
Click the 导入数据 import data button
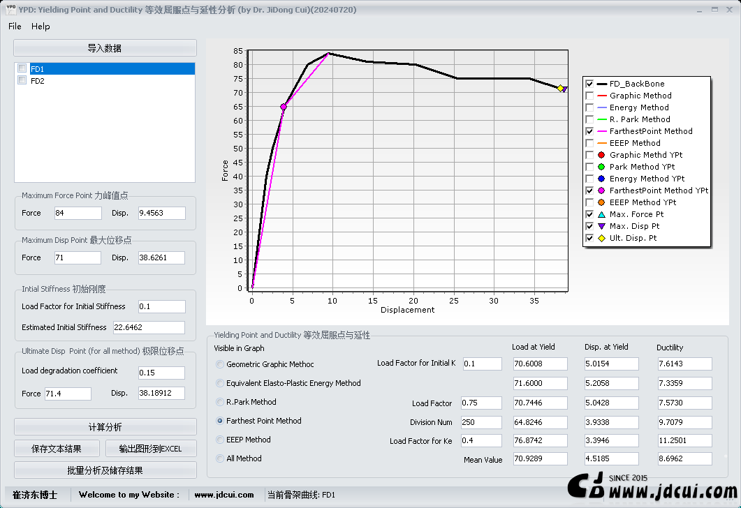pyautogui.click(x=105, y=48)
